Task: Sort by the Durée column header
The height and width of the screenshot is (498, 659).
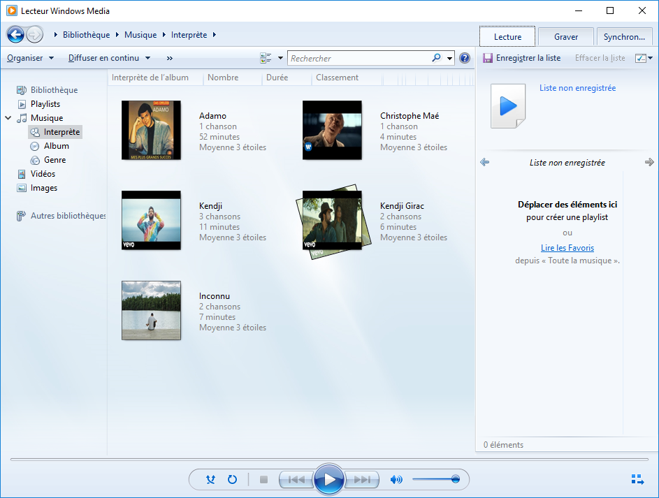Action: tap(287, 78)
